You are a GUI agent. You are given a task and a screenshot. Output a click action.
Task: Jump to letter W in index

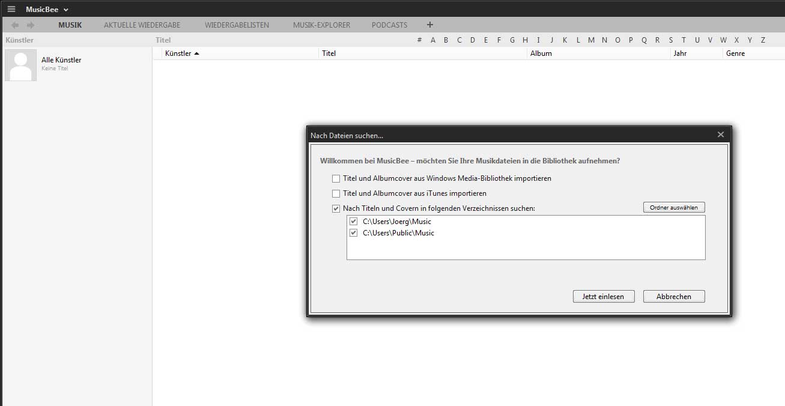pyautogui.click(x=723, y=40)
